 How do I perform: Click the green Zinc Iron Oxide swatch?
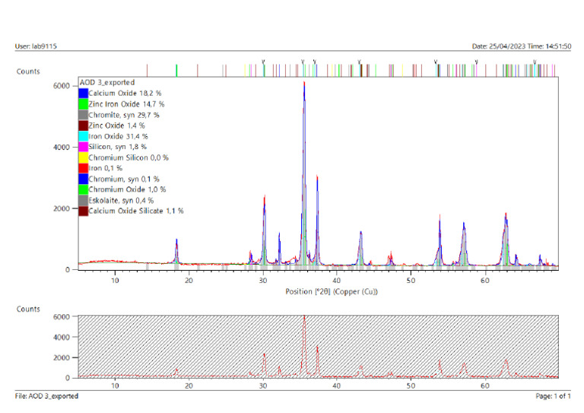(x=83, y=103)
